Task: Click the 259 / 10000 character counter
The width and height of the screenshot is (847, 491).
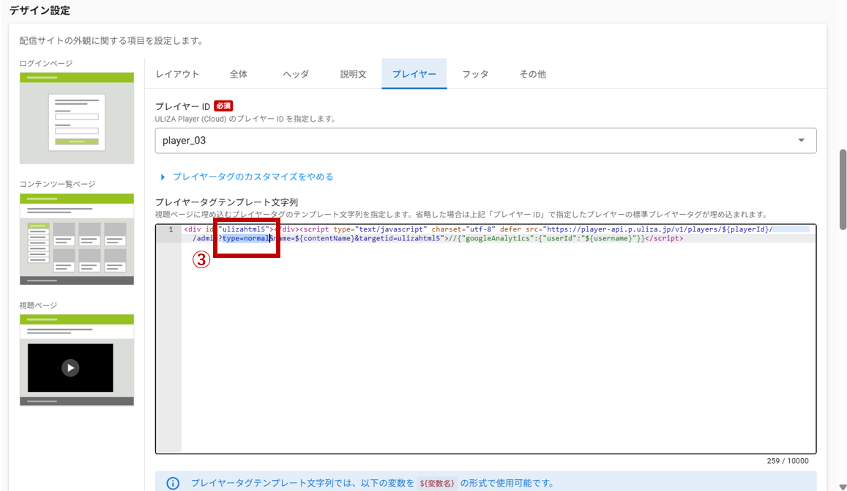Action: pyautogui.click(x=788, y=461)
